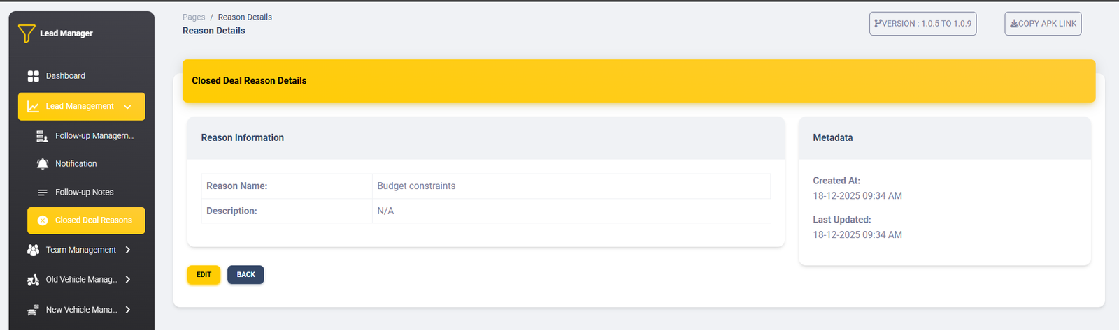Viewport: 1119px width, 330px height.
Task: Click the Lead Manager funnel logo
Action: pyautogui.click(x=27, y=33)
